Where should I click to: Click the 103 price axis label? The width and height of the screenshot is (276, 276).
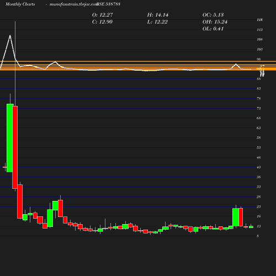coord(260,49)
